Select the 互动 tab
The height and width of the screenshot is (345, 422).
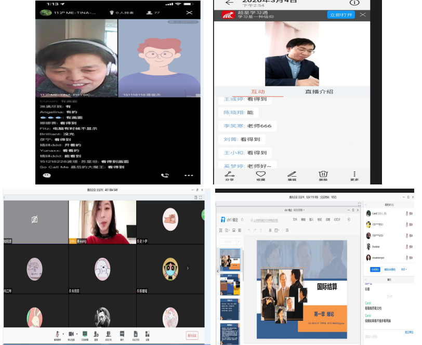258,92
